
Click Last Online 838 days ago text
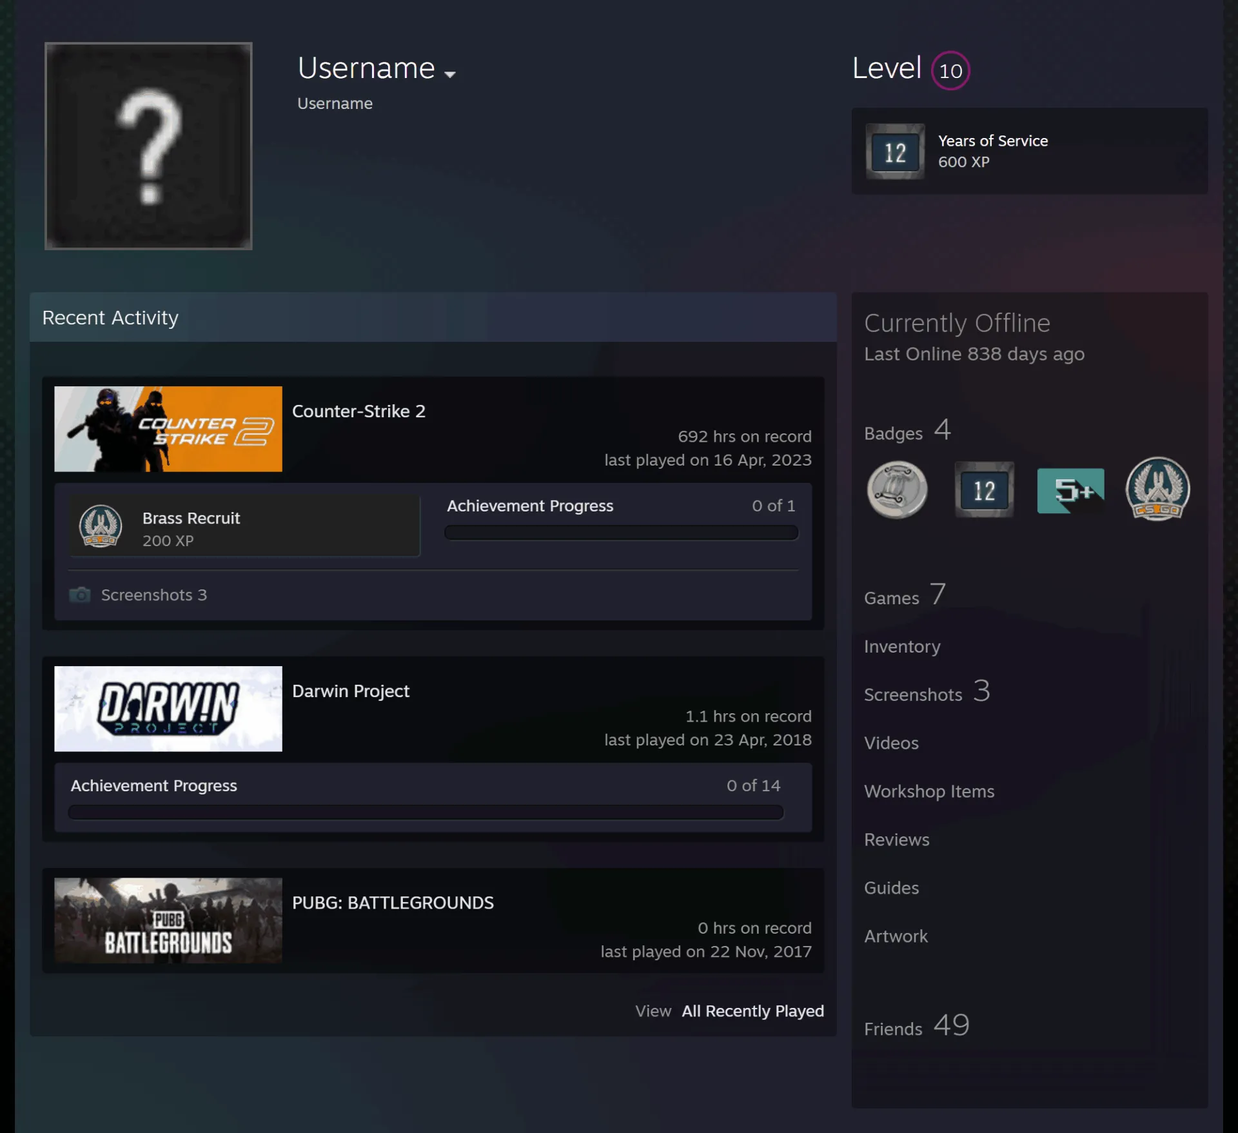tap(974, 354)
